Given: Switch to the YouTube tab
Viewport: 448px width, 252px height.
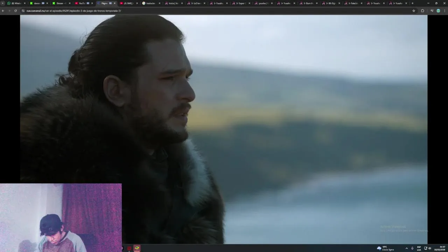Looking at the screenshot, I should [84, 3].
